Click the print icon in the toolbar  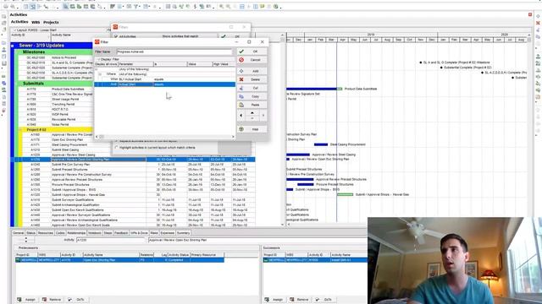pos(6,7)
